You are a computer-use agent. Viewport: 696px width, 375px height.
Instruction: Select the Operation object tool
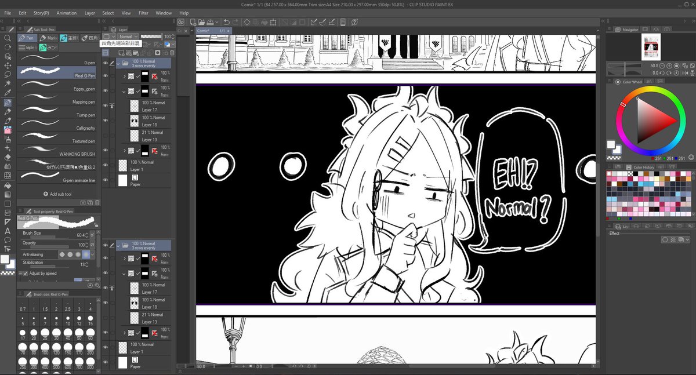(8, 57)
